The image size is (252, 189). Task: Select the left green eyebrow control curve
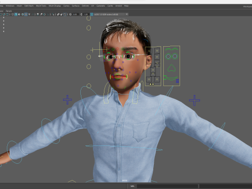(x=168, y=49)
